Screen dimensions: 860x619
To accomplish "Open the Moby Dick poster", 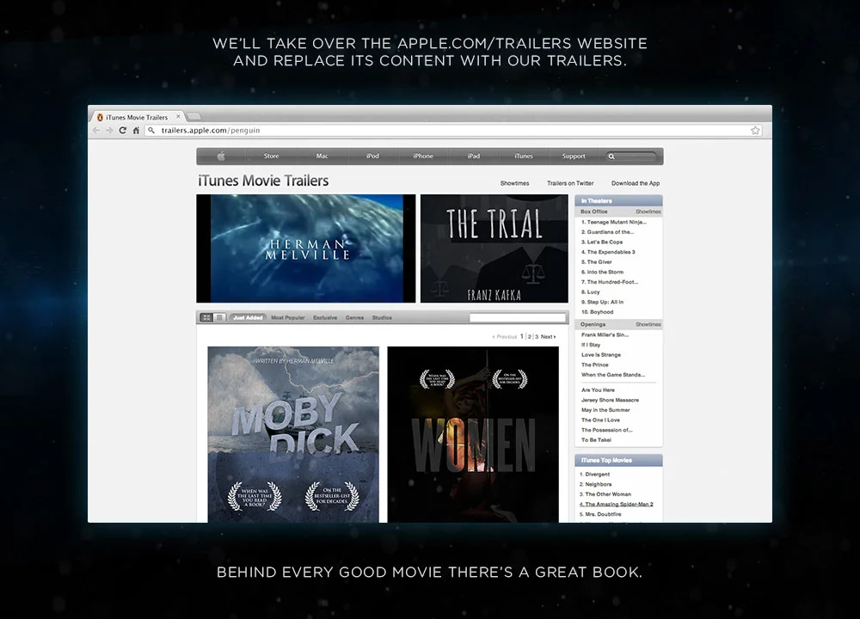I will pyautogui.click(x=293, y=434).
